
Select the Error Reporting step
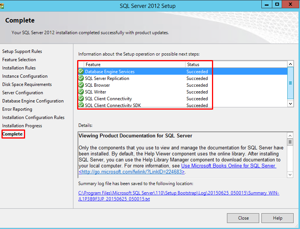coord(17,109)
